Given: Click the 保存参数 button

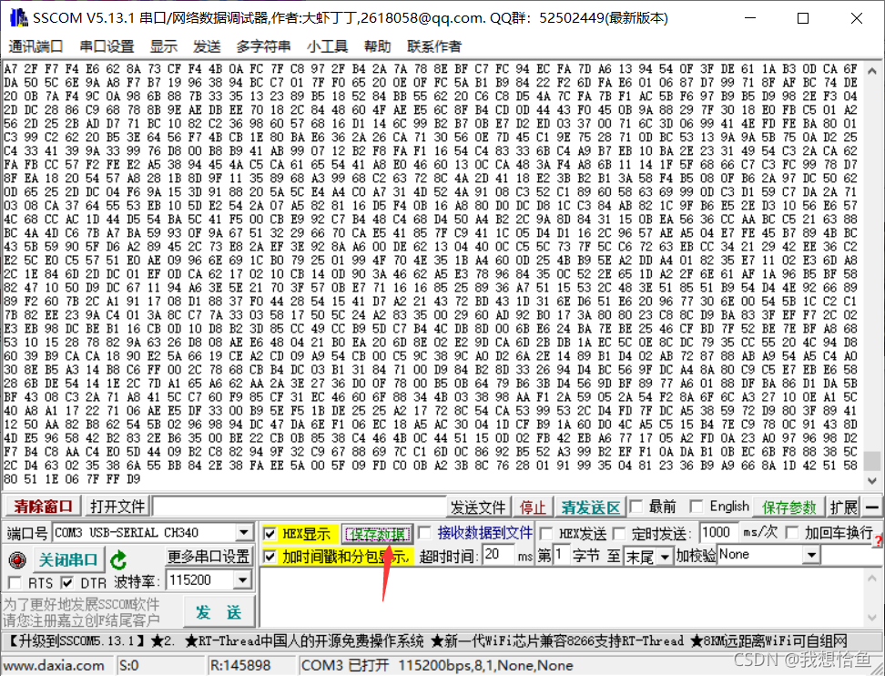Looking at the screenshot, I should (x=789, y=507).
